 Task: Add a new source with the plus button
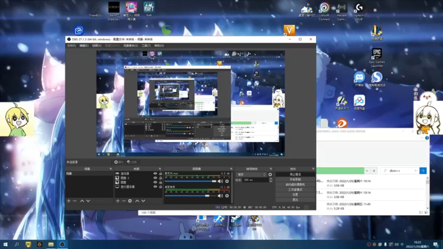[x=118, y=201]
